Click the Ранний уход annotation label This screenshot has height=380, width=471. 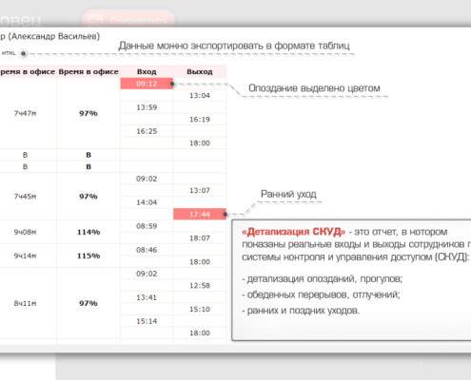[x=288, y=194]
